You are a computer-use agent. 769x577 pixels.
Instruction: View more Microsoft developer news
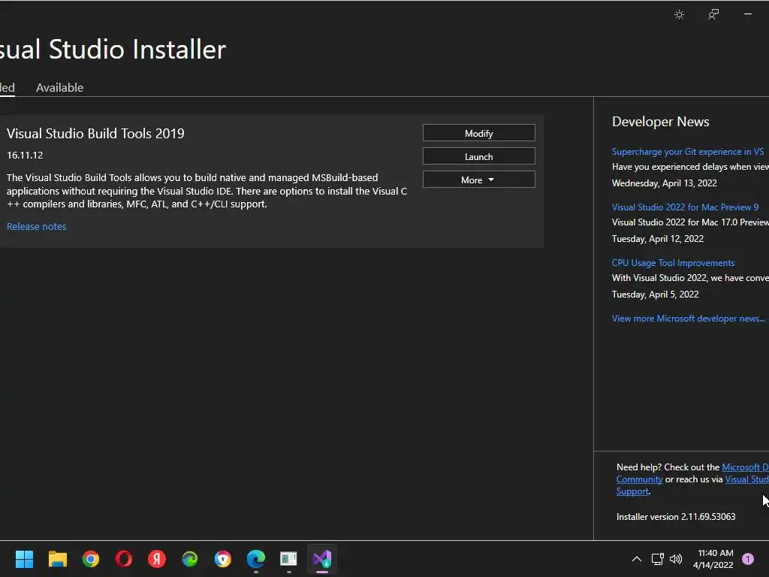(x=688, y=319)
